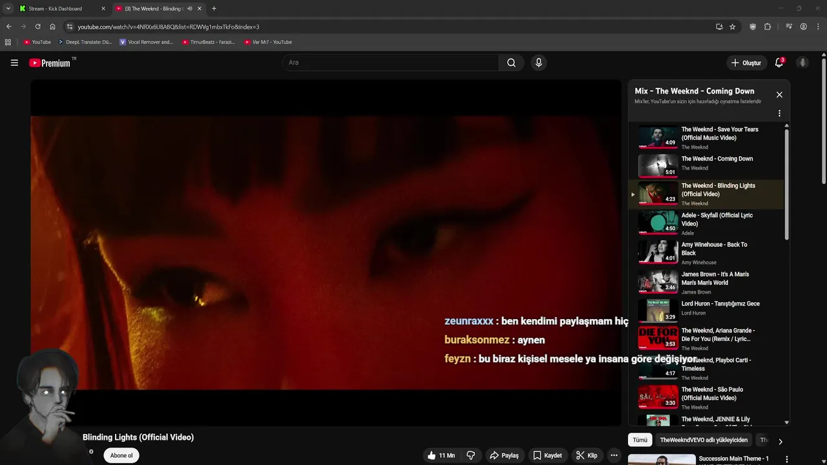This screenshot has height=465, width=827.
Task: Play Amy Winehouse - Back To Black
Action: (x=707, y=253)
